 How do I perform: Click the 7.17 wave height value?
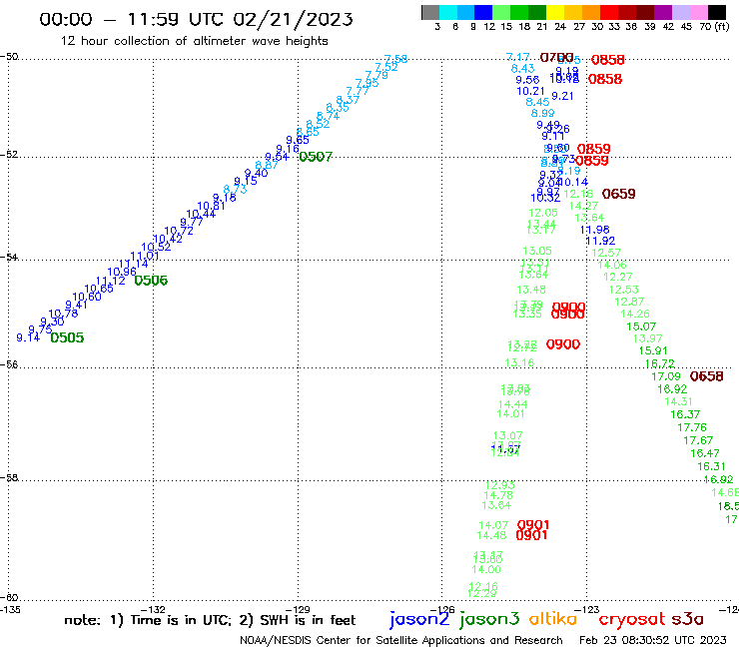pos(518,57)
